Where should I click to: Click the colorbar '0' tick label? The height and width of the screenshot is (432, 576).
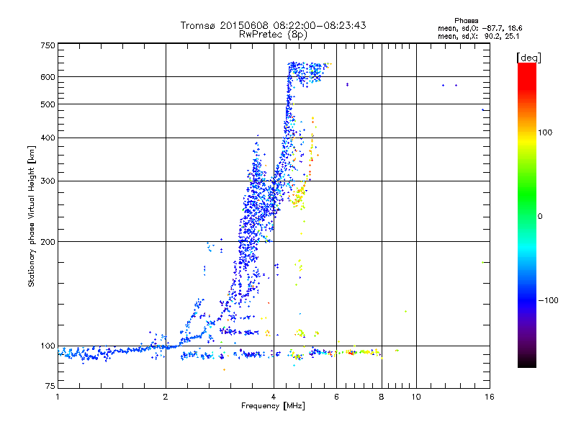point(539,217)
